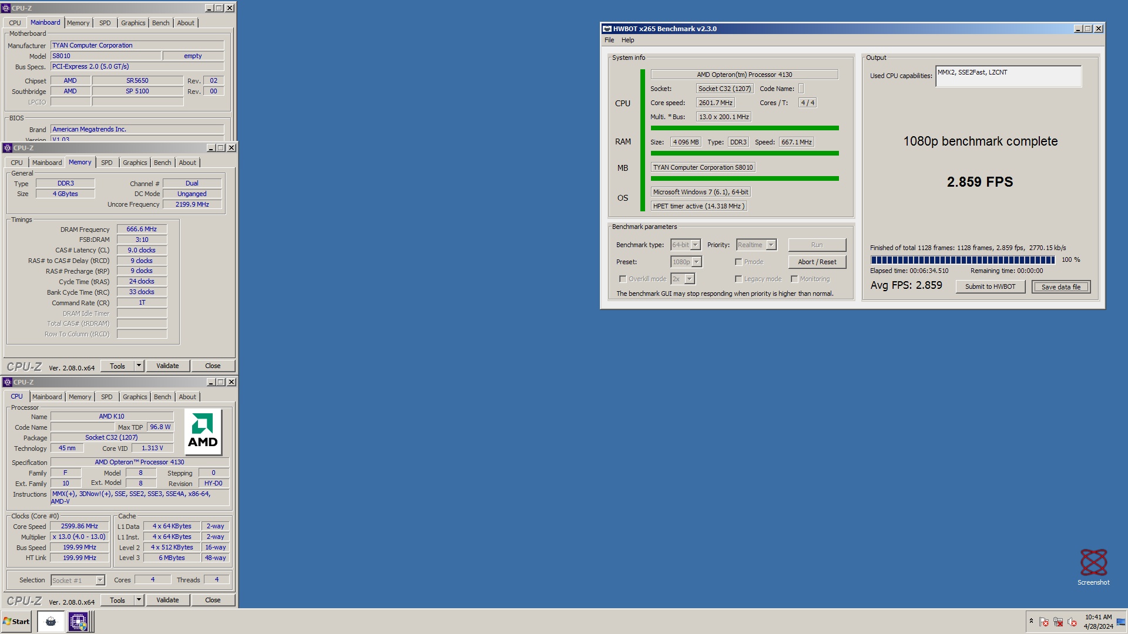Click the Code Name field in HWBOT
Image resolution: width=1128 pixels, height=634 pixels.
tap(801, 89)
